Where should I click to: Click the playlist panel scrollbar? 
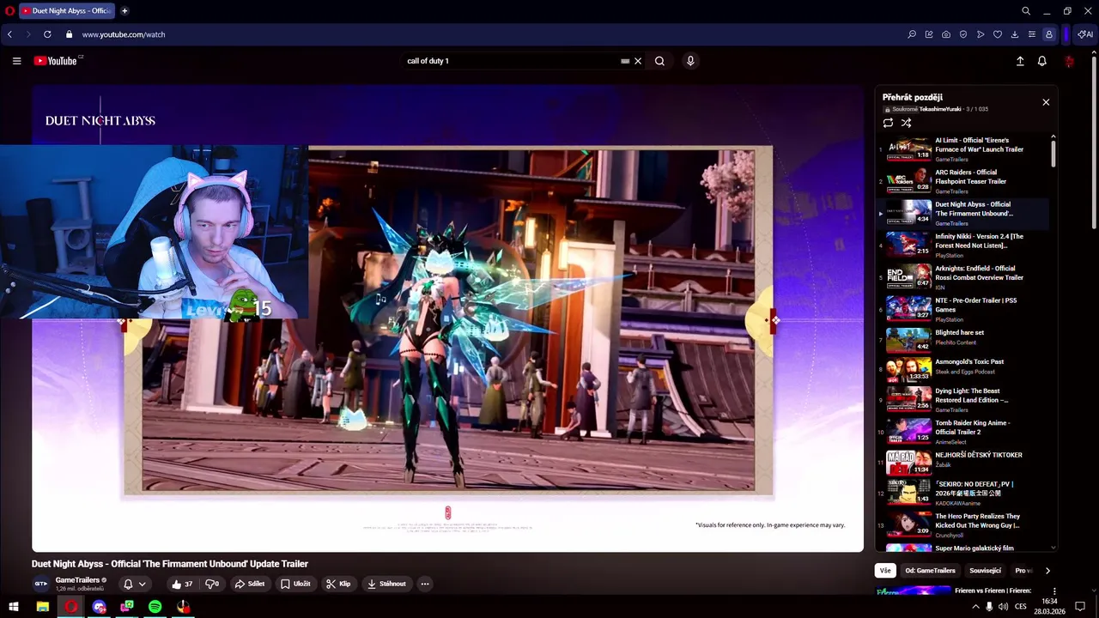tap(1053, 154)
